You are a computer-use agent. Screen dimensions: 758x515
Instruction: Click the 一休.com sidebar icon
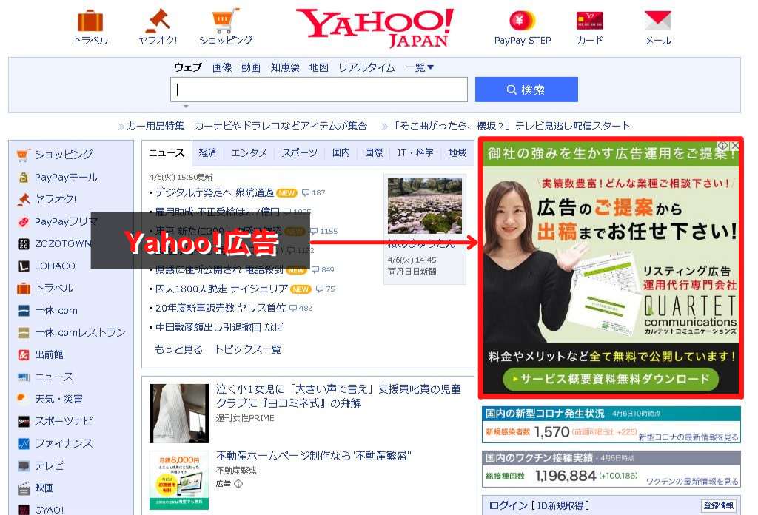[23, 311]
